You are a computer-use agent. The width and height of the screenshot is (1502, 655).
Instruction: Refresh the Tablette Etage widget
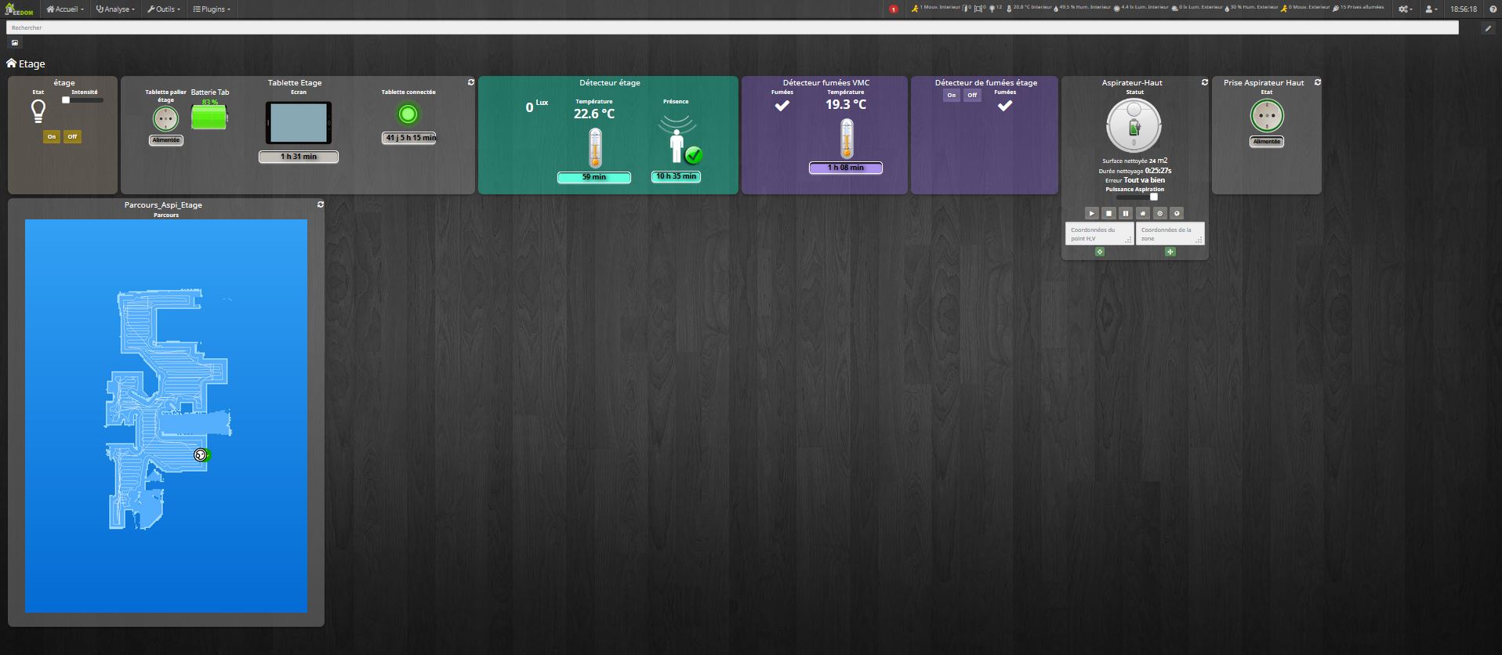471,82
